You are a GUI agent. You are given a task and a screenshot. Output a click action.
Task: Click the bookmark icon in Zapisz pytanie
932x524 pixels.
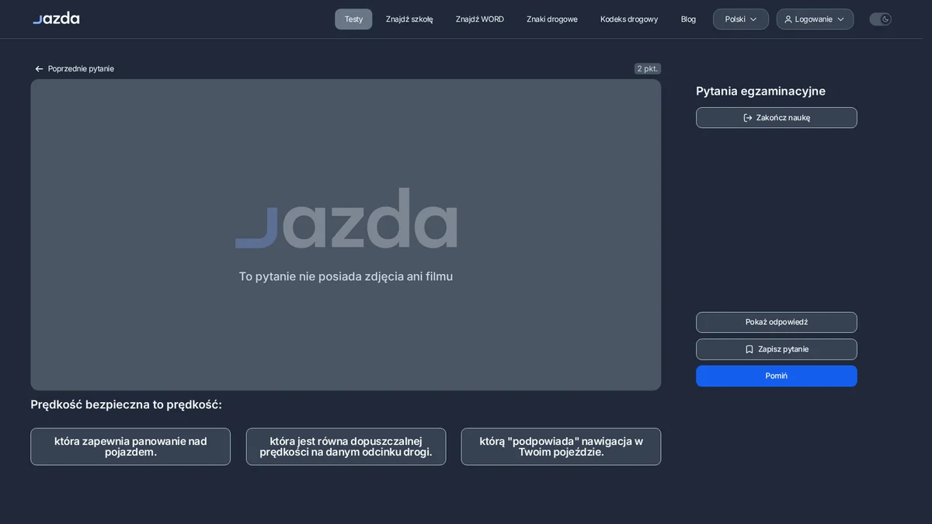[749, 349]
